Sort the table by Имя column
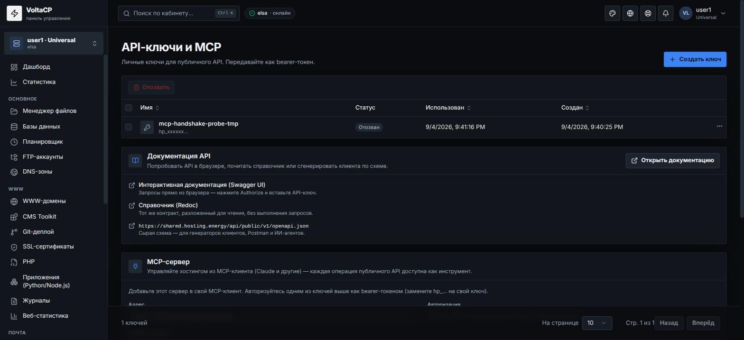This screenshot has height=340, width=744. (x=150, y=108)
